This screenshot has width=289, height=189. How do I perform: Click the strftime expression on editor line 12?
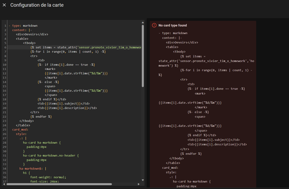[x=76, y=73]
